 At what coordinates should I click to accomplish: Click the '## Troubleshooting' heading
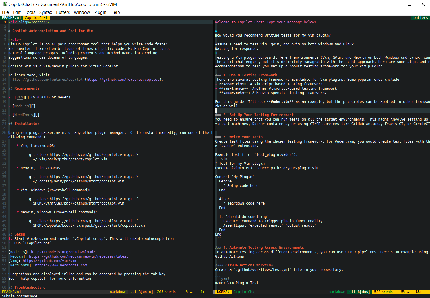(x=27, y=287)
